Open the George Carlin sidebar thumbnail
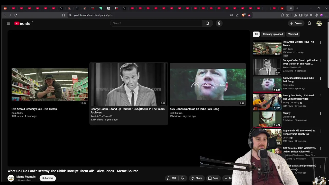This screenshot has height=185, width=329. (x=267, y=67)
